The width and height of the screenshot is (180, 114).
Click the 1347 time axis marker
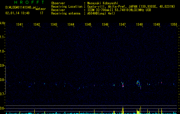pos(122,25)
